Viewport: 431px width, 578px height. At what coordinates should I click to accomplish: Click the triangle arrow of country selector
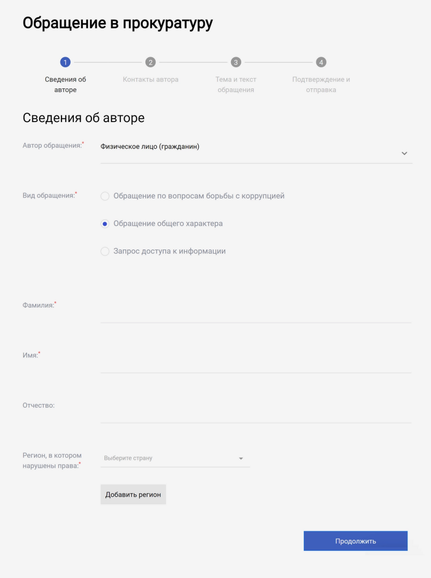click(x=241, y=459)
